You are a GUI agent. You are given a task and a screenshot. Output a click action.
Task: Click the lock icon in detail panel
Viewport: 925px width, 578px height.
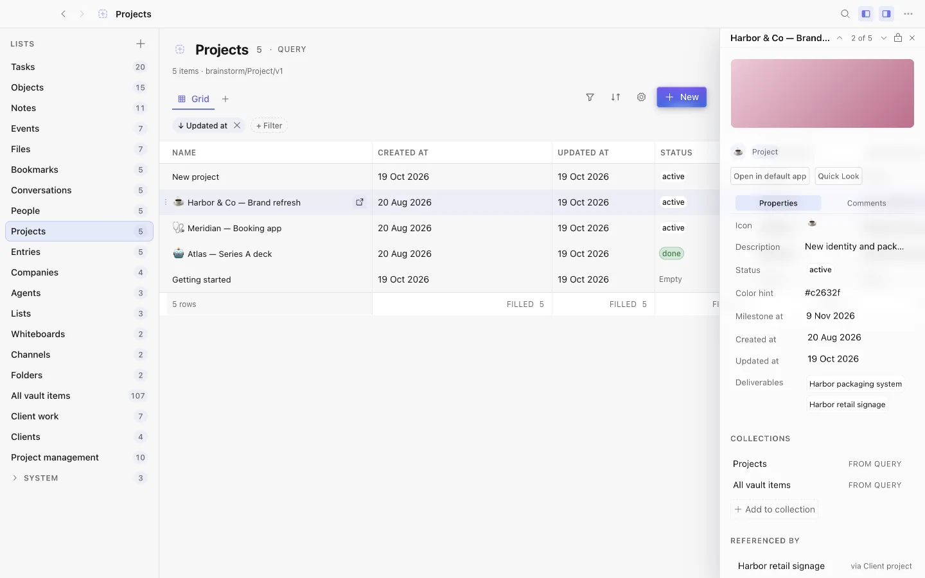tap(898, 38)
